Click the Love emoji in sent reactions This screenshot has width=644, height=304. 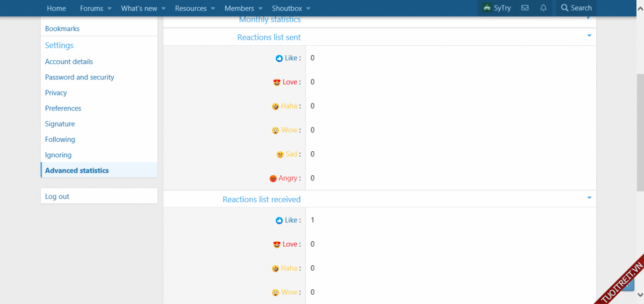point(277,82)
